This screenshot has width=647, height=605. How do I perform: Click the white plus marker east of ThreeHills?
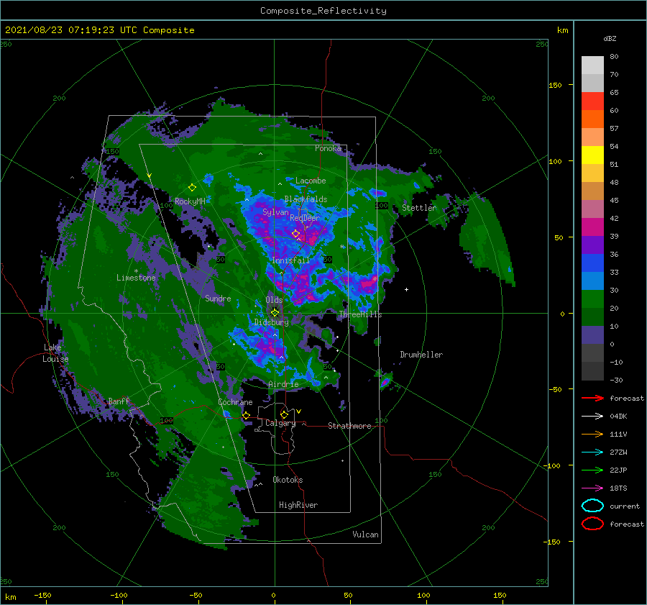click(406, 289)
